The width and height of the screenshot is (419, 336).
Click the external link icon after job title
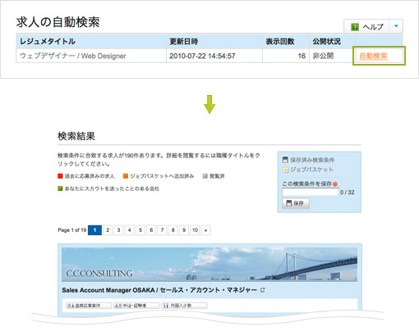263,290
